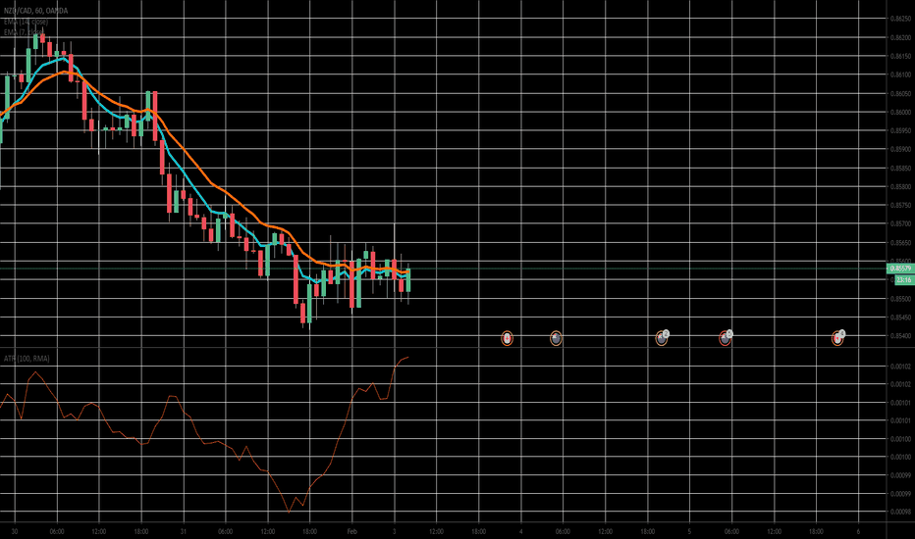
Task: Click the 0.85500 level on the price axis
Action: click(900, 298)
